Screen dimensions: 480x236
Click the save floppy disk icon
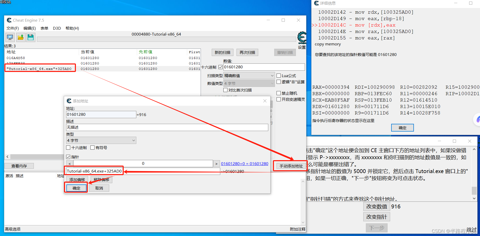point(30,37)
